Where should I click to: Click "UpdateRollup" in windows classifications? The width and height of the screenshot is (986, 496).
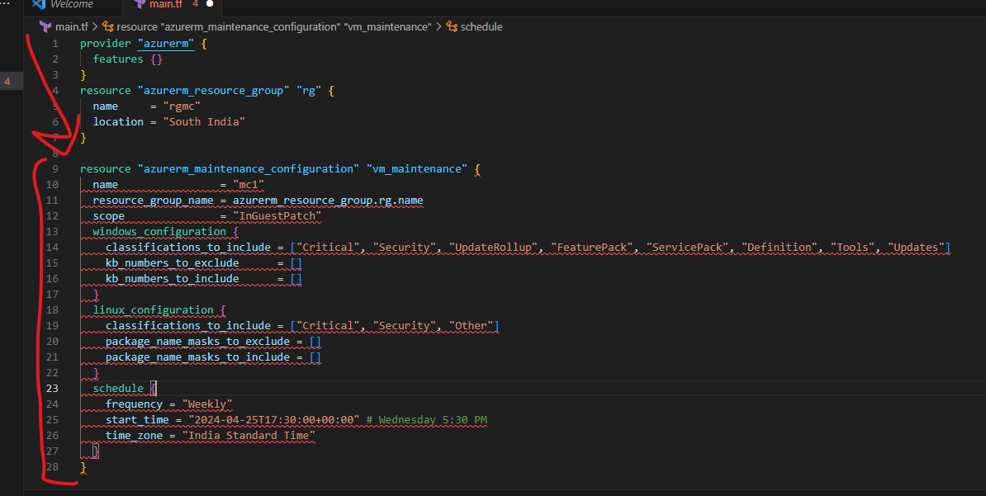point(494,248)
